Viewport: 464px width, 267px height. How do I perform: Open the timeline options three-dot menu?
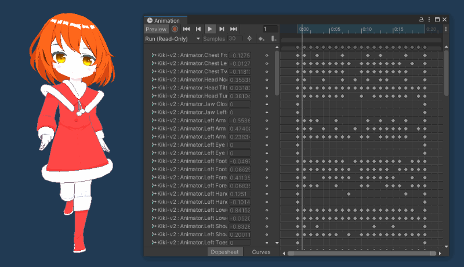click(x=445, y=29)
